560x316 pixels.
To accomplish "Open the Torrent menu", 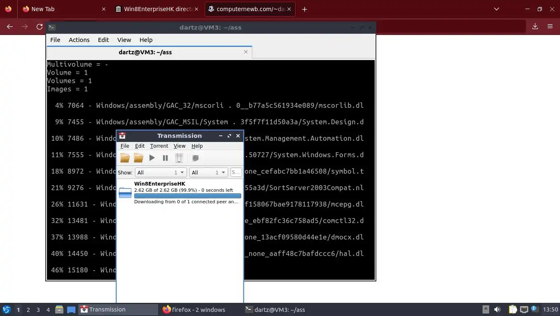I will pyautogui.click(x=159, y=146).
